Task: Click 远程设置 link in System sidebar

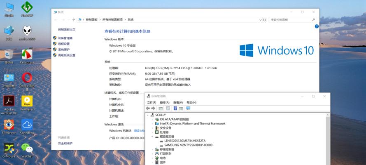Action: point(64,44)
